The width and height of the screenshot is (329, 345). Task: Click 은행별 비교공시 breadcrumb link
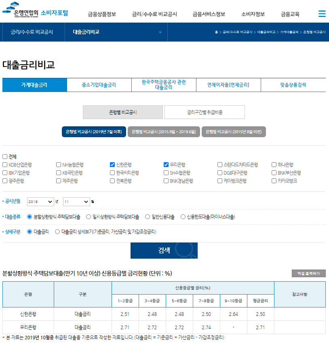[314, 32]
